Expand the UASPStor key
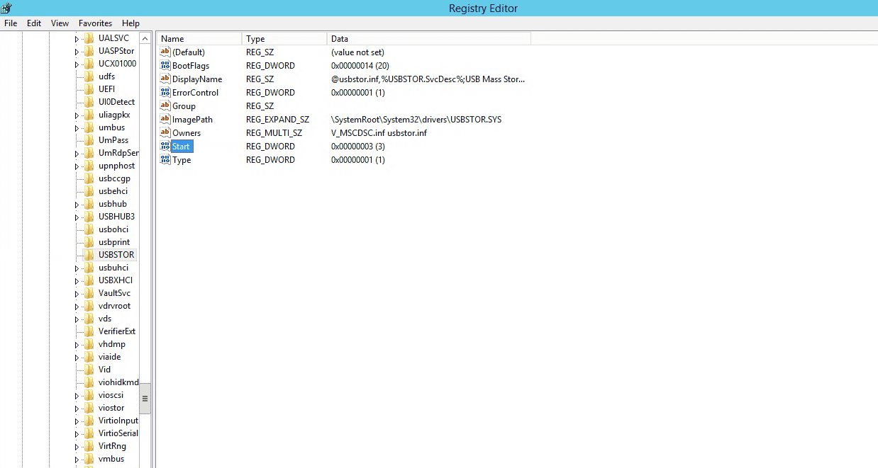 tap(77, 51)
